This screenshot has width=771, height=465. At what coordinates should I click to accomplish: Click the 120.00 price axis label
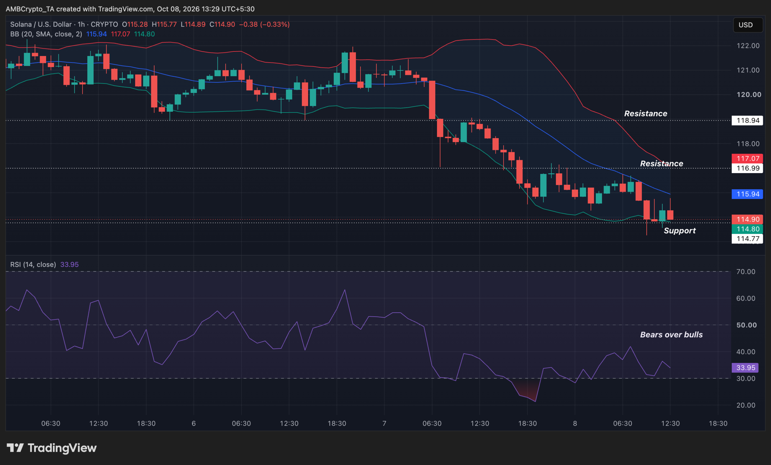(749, 95)
